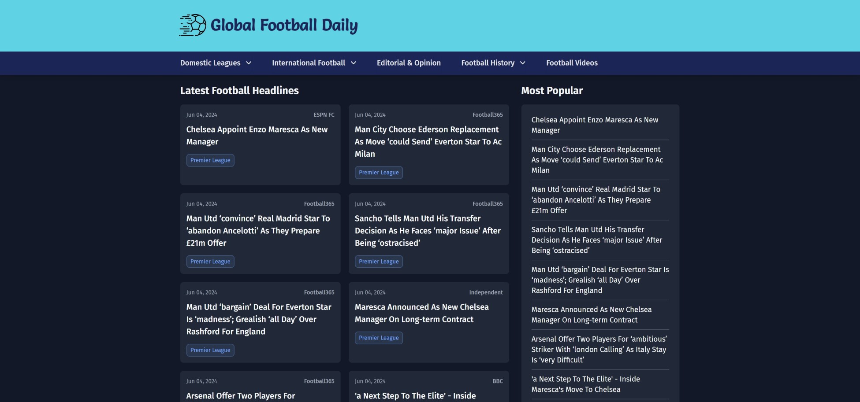This screenshot has height=402, width=860.
Task: Click 'Jun 04, 2024' date on Chelsea Appoint card
Action: (201, 115)
